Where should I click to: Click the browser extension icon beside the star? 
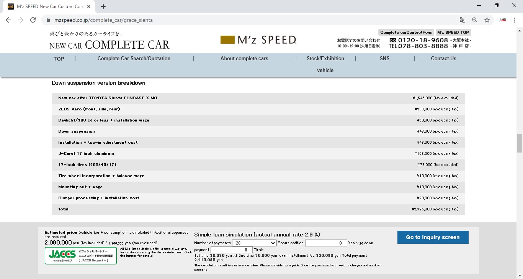pyautogui.click(x=502, y=20)
